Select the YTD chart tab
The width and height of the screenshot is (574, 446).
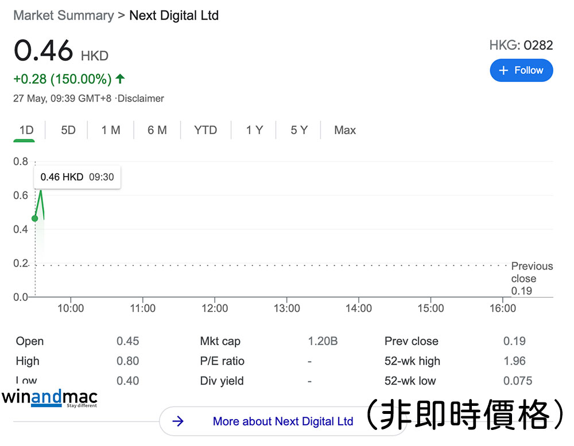coord(205,130)
